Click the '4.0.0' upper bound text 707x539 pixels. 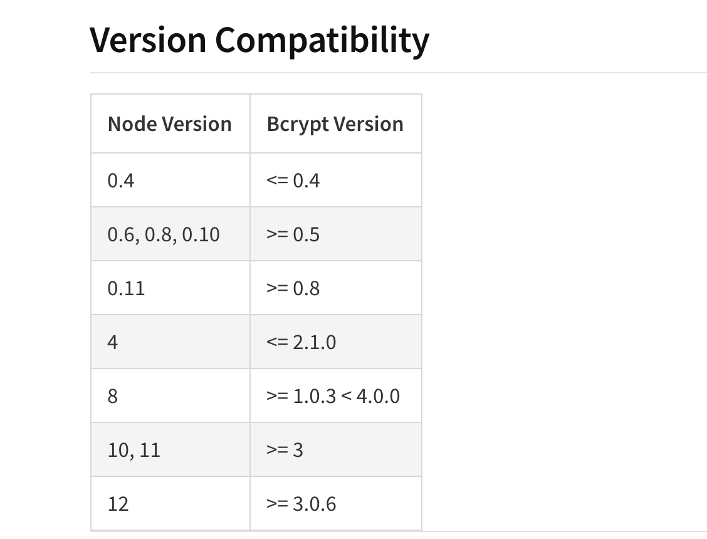[x=378, y=396]
